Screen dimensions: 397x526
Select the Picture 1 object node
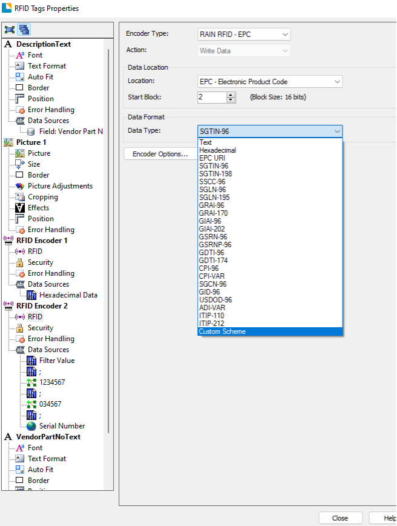tap(31, 142)
